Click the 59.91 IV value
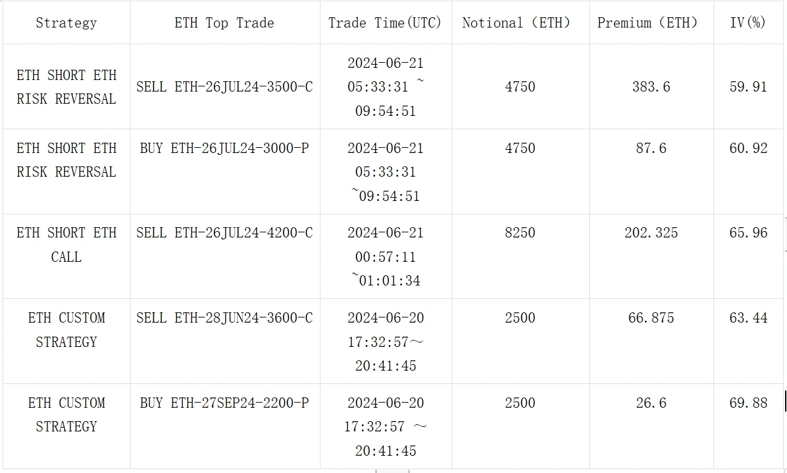Screen dimensions: 787x473 748,87
